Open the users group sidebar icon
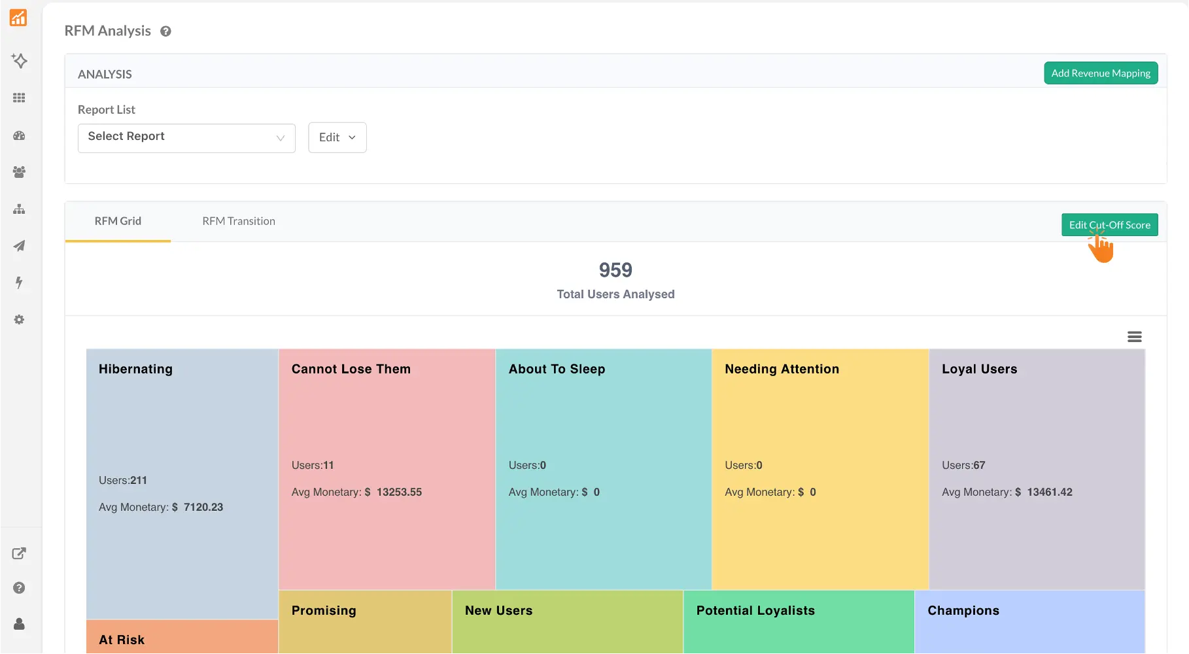Image resolution: width=1189 pixels, height=654 pixels. [x=19, y=172]
